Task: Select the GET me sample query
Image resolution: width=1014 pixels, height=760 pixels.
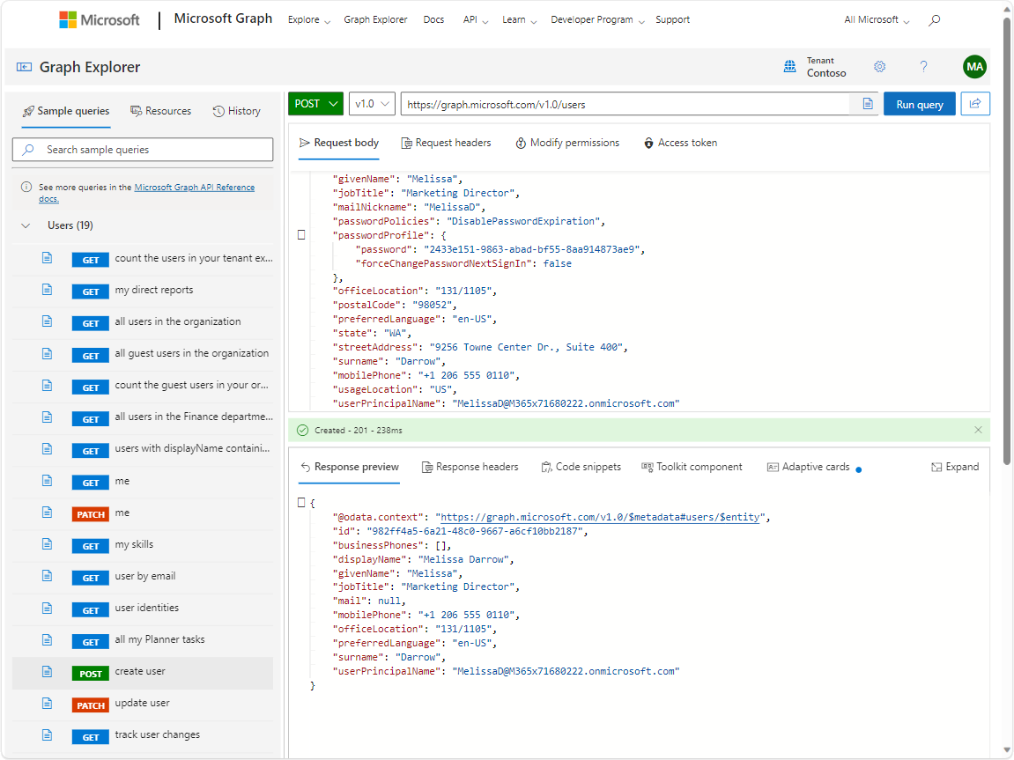Action: tap(143, 482)
